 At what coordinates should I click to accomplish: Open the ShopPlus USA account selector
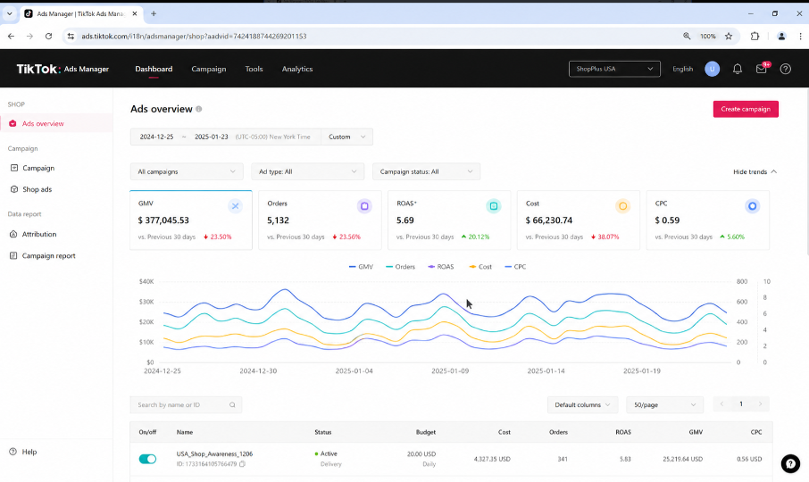click(x=614, y=69)
